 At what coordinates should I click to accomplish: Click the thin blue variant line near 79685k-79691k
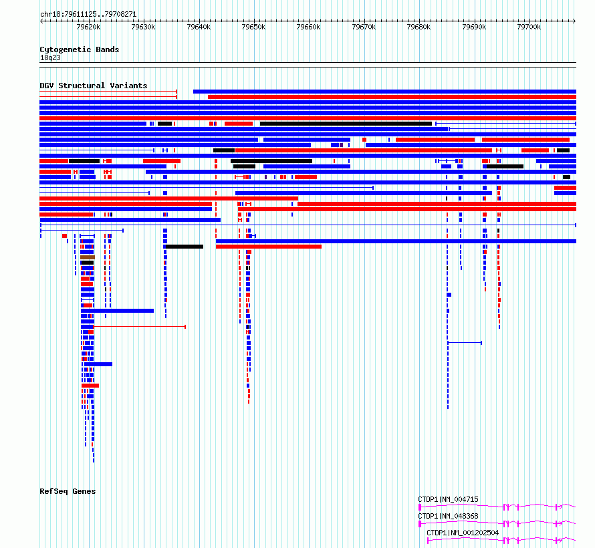465,343
